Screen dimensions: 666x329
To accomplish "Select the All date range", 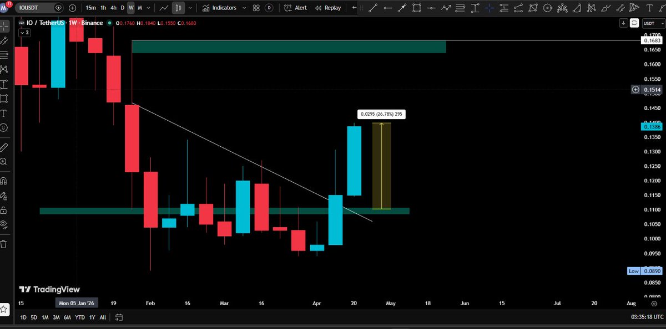I will pos(103,317).
